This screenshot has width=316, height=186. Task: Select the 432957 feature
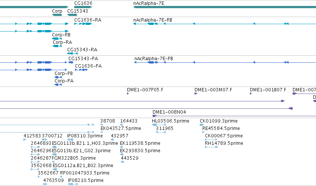pyautogui.click(x=112, y=140)
